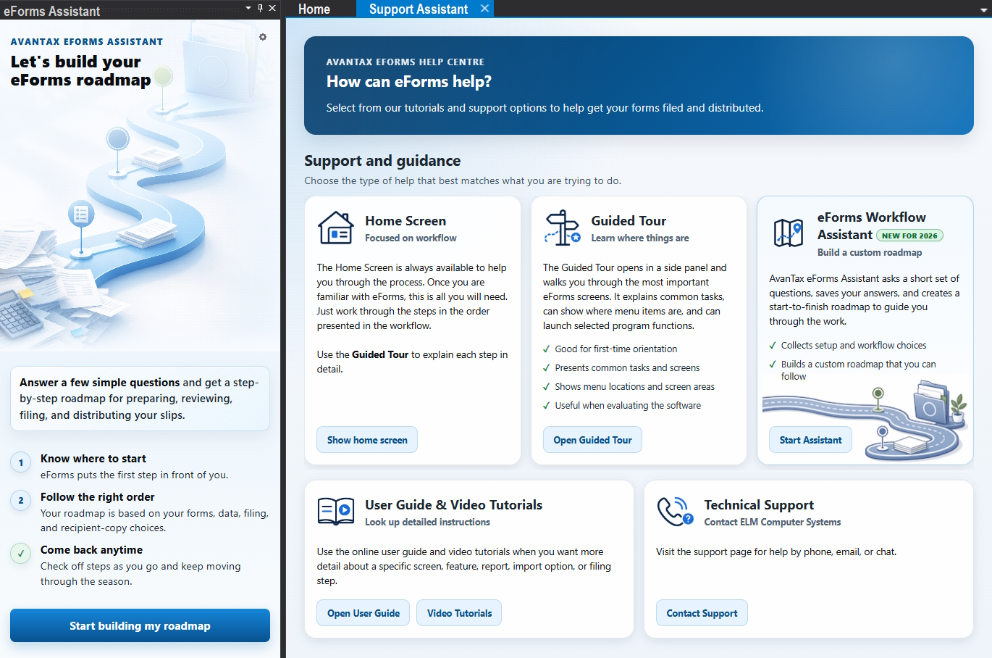
Task: Click the "How can eForms help?" banner heading
Action: click(x=409, y=82)
